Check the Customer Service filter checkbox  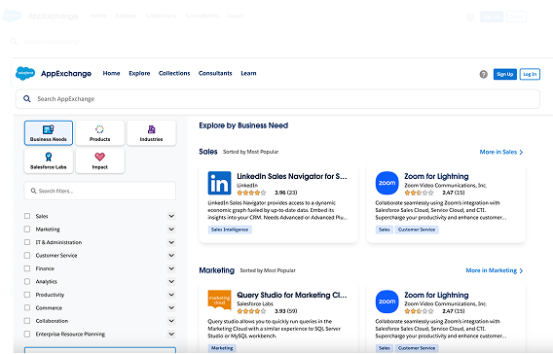click(27, 255)
